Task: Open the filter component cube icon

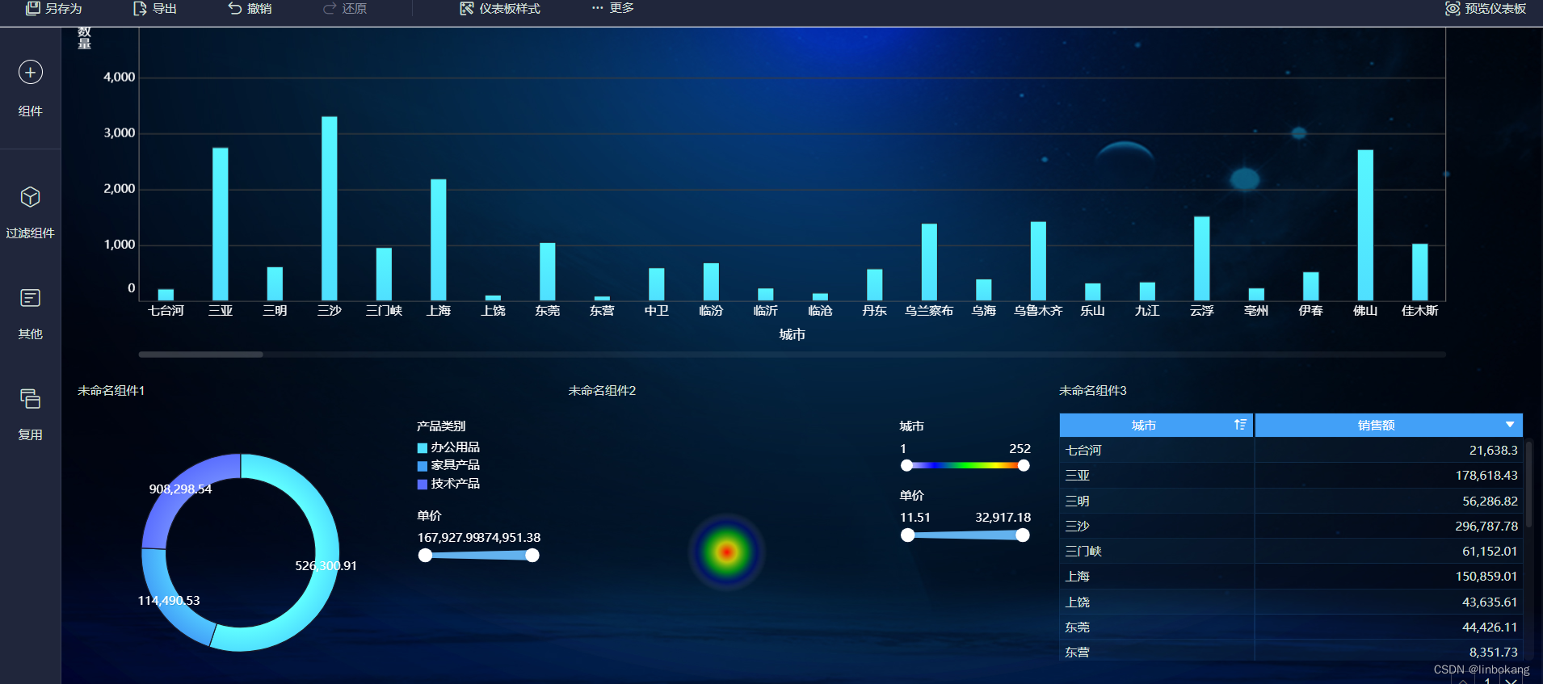Action: 31,197
